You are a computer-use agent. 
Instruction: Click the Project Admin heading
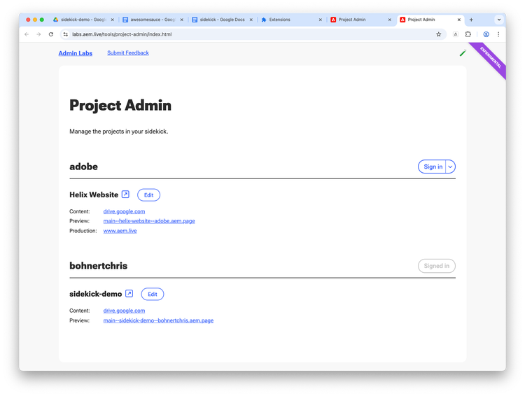click(x=120, y=106)
